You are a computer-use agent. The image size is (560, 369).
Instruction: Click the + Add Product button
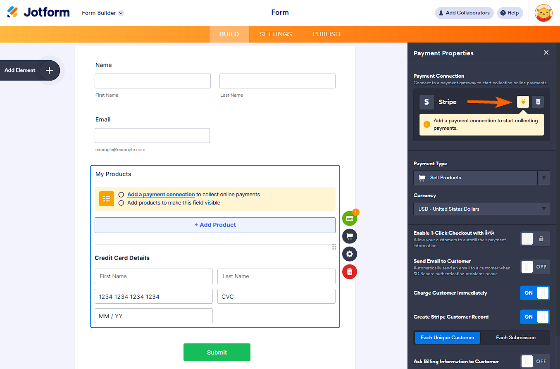pos(215,225)
